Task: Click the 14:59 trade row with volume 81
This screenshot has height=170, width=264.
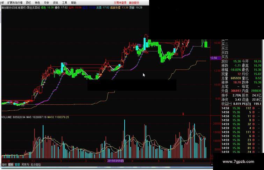Action: tap(241, 148)
